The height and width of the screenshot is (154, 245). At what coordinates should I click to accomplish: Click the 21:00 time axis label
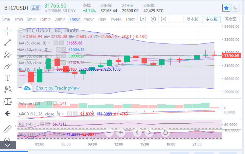coord(197,144)
